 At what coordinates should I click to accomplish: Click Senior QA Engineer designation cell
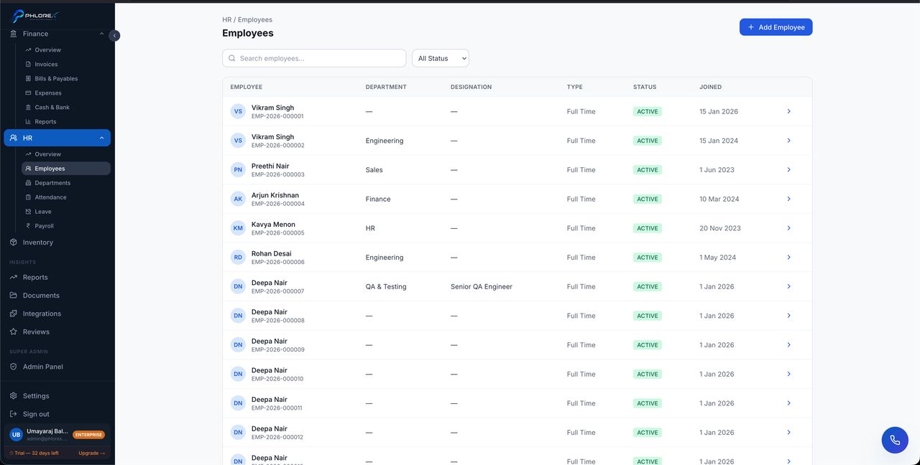click(x=482, y=286)
